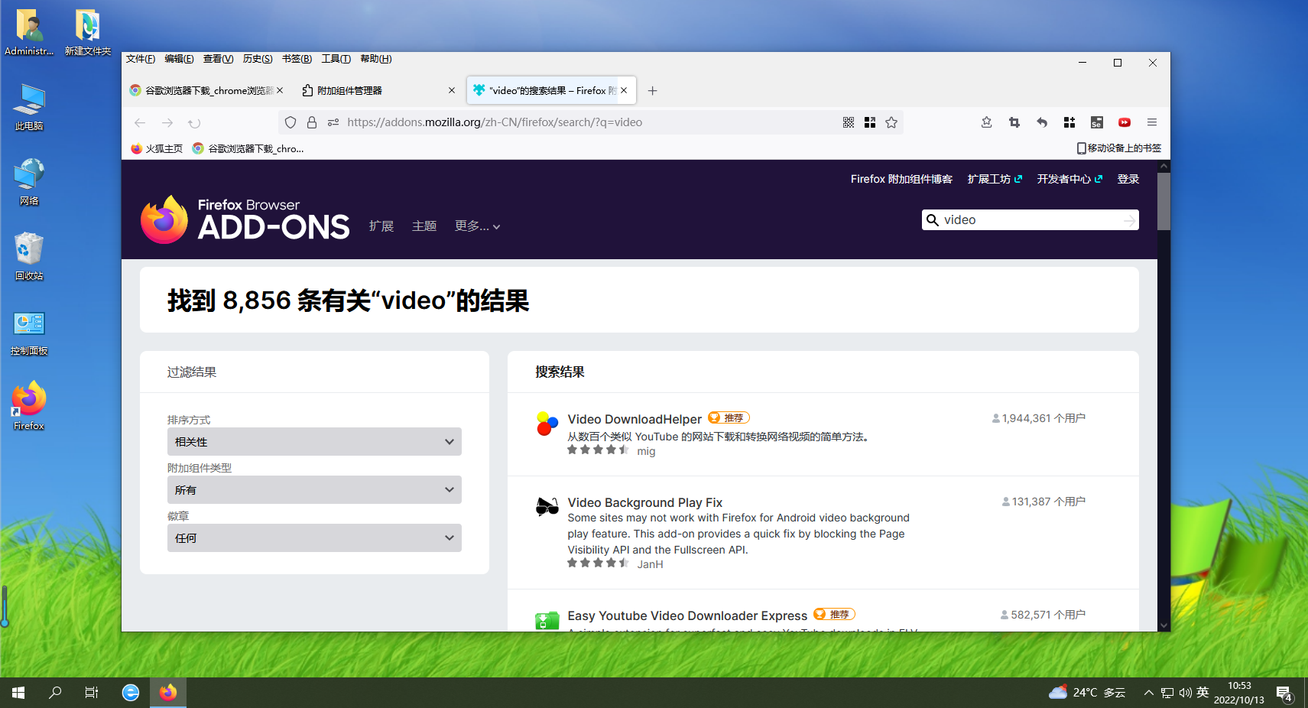The height and width of the screenshot is (708, 1308).
Task: Open the 附加组件类型 dropdown showing 所有
Action: (314, 490)
